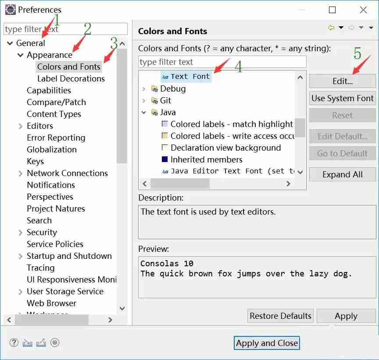This screenshot has height=360, width=379.
Task: Click Apply and Close button
Action: point(267,343)
